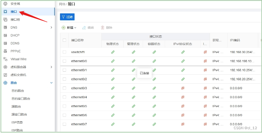The width and height of the screenshot is (262, 133).
Task: Open the PPPoE sidebar entry
Action: coord(16,51)
